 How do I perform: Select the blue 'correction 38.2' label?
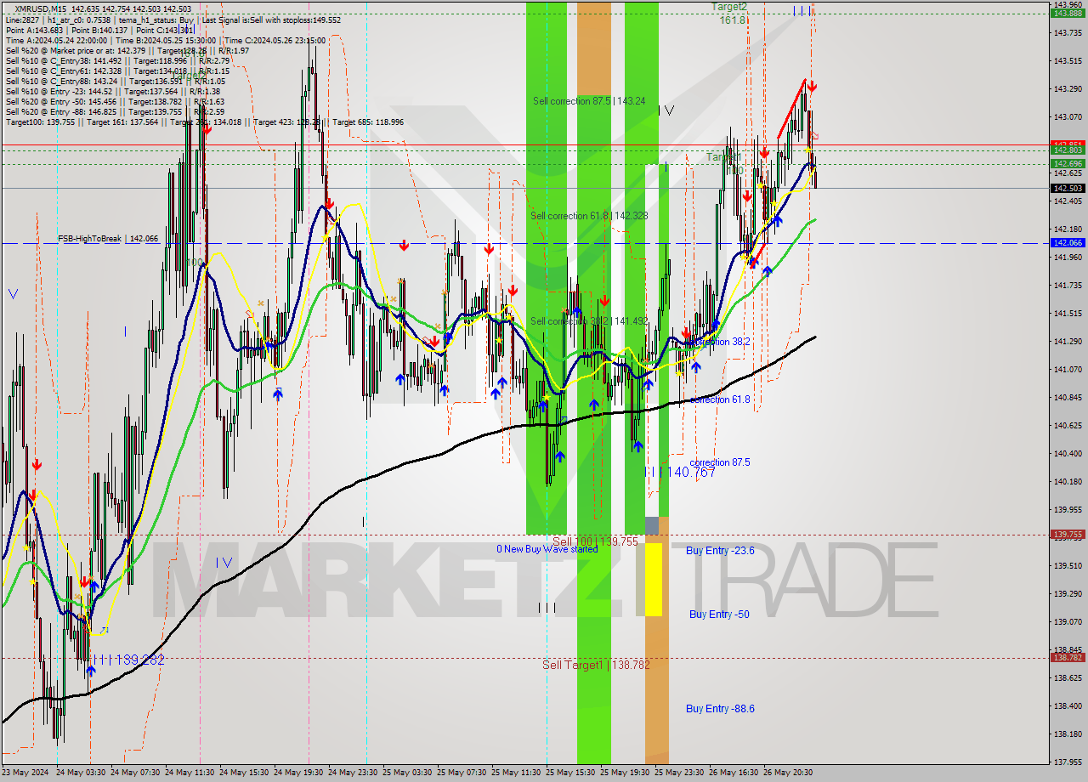(719, 342)
